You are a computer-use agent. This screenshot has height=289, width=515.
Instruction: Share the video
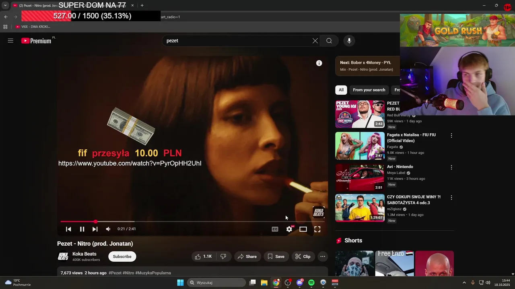[247, 256]
